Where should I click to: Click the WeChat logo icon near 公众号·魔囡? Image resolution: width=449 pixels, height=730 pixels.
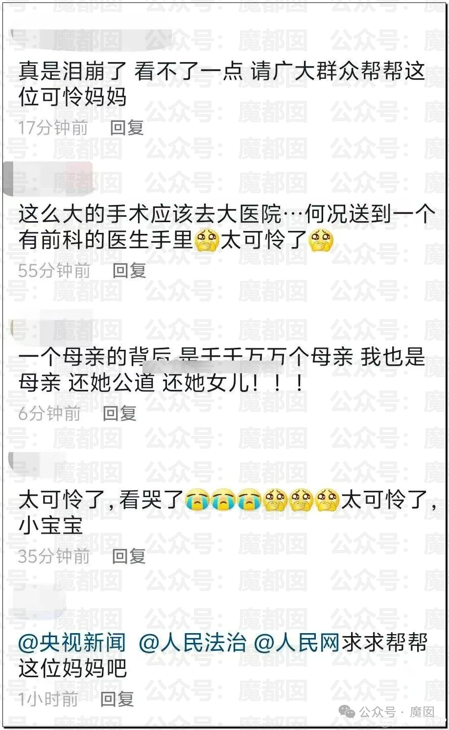[x=348, y=712]
